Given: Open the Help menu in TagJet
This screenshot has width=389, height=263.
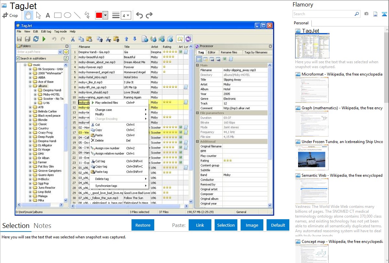Looking at the screenshot, I should pyautogui.click(x=72, y=31).
